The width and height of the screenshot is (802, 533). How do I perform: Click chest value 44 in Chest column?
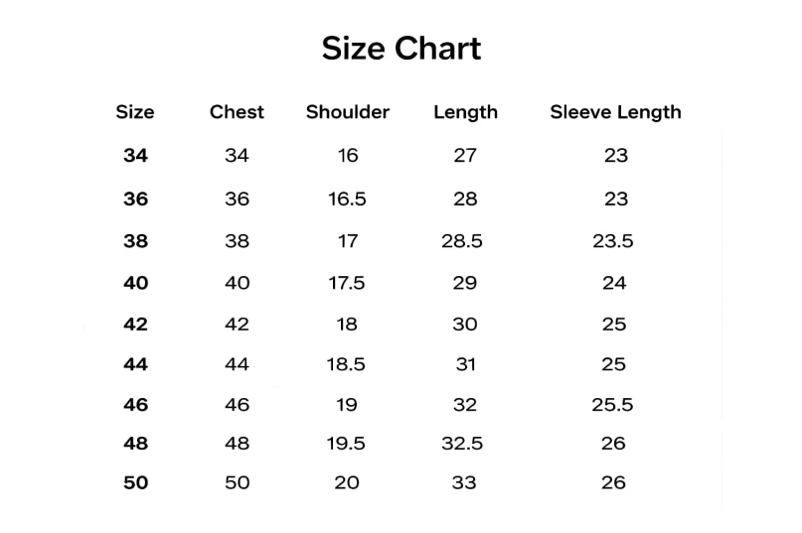pos(237,364)
